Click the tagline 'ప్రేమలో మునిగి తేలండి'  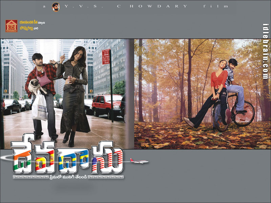click(68, 177)
